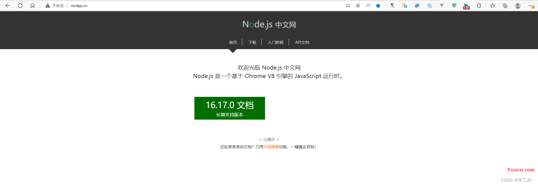Toggle the blue favorite star for this page
The height and width of the screenshot is (185, 538).
click(x=378, y=6)
